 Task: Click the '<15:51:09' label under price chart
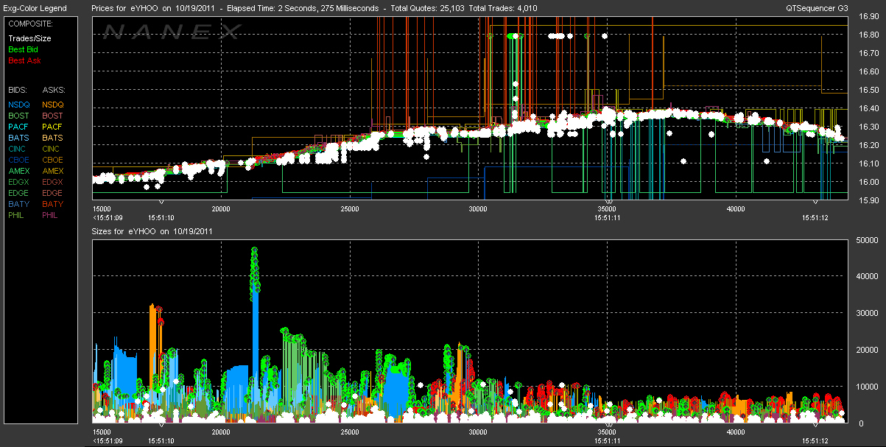point(108,218)
